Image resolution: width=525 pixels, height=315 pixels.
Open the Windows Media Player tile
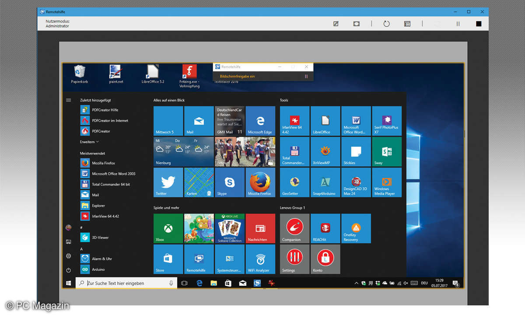[x=387, y=182]
